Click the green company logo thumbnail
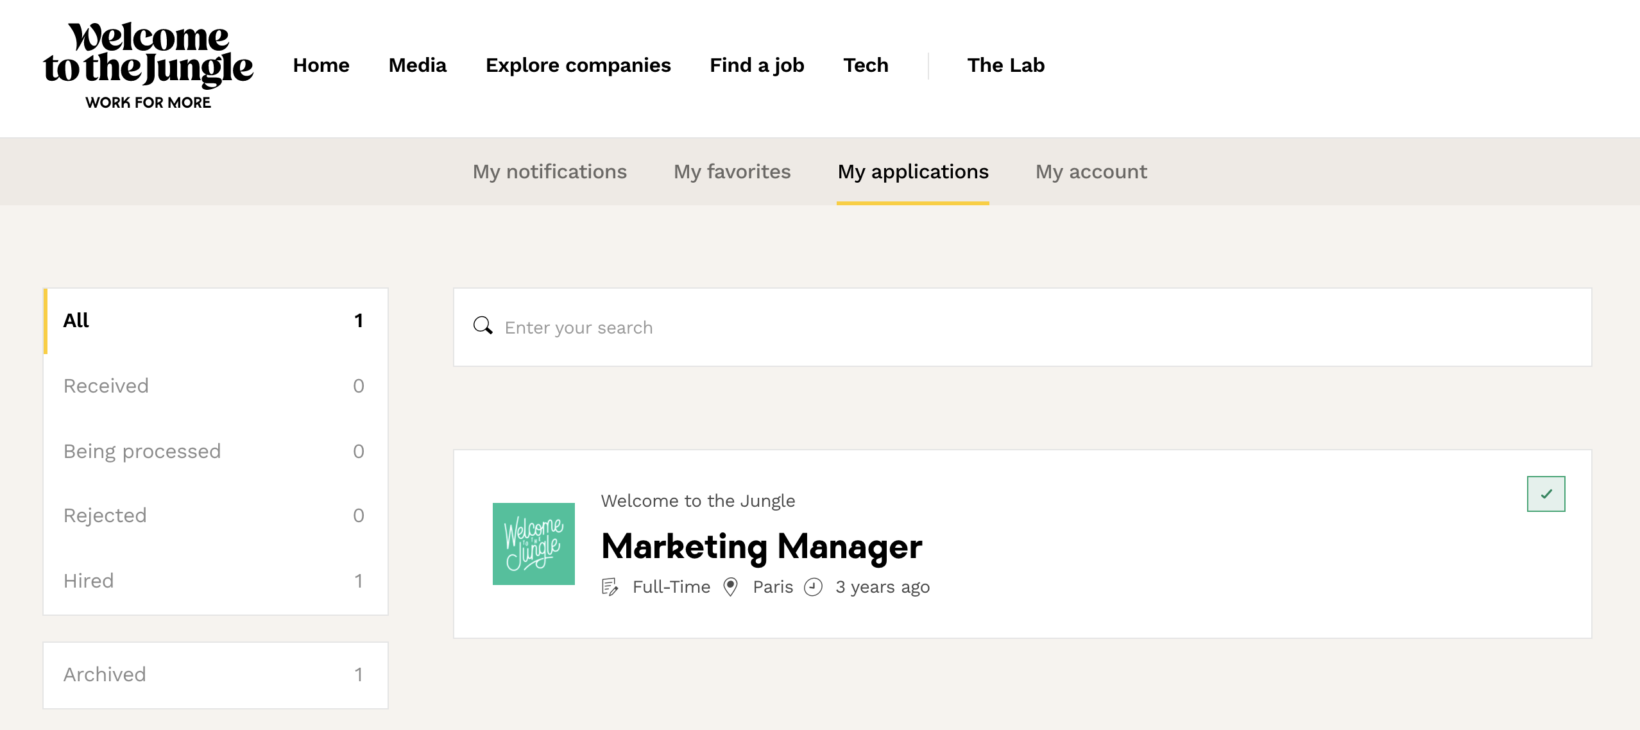 tap(533, 544)
